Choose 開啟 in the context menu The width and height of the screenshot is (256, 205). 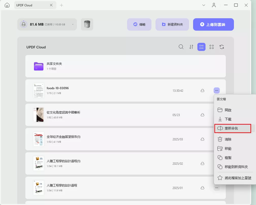[234, 110]
